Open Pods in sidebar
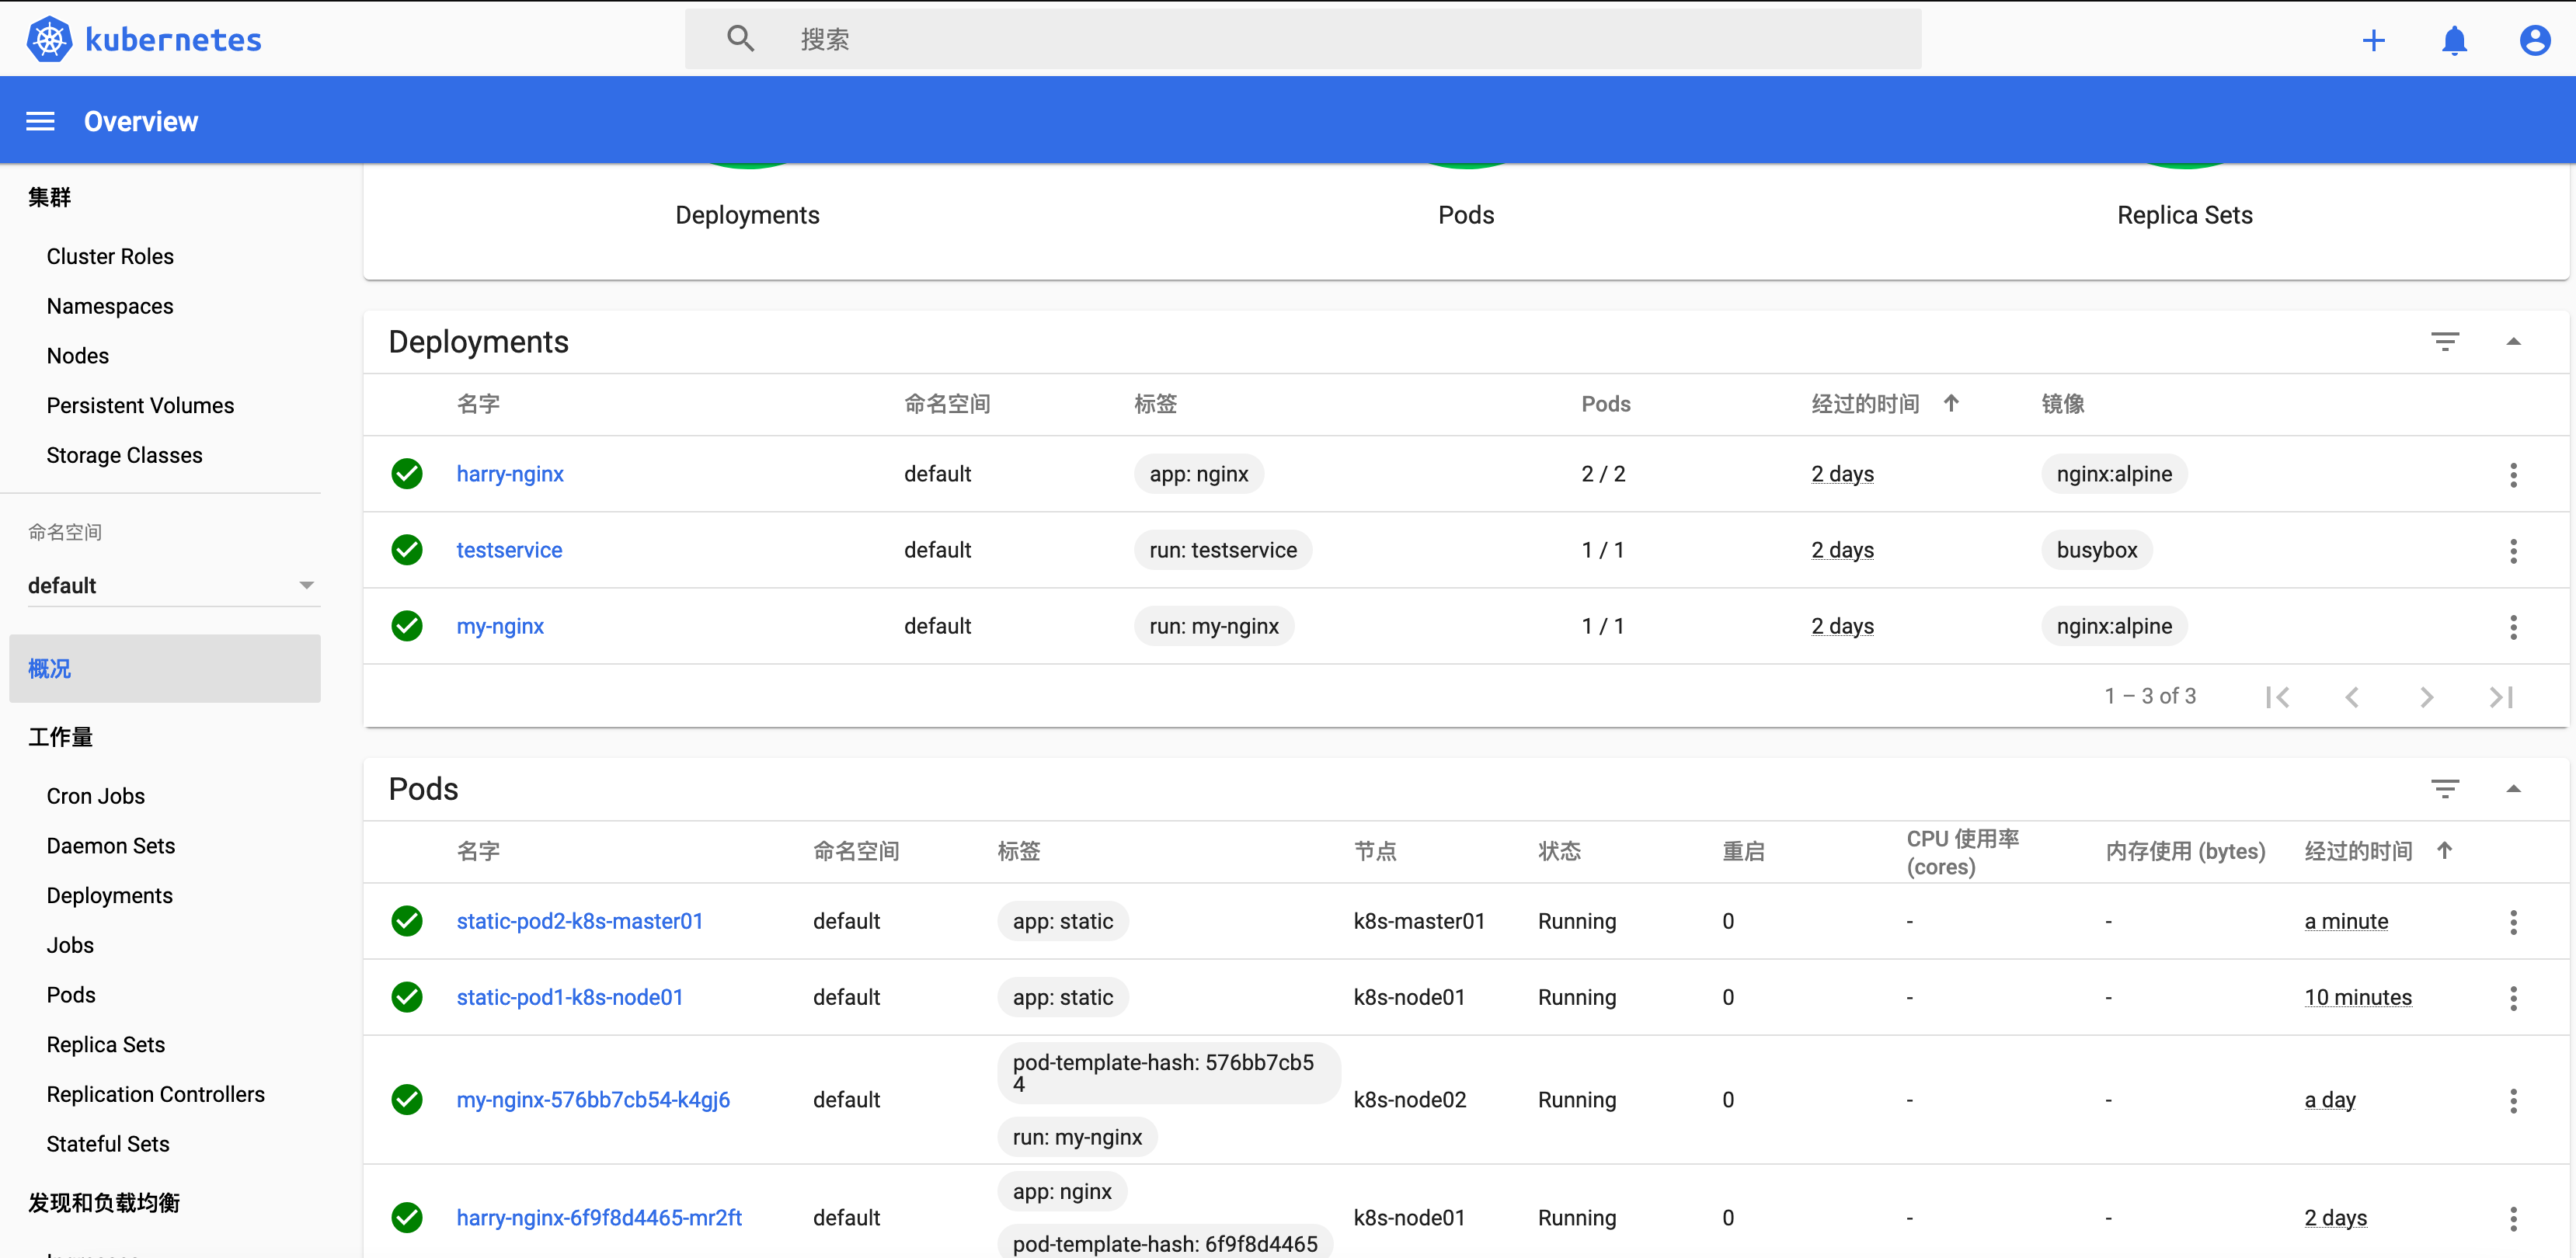2576x1258 pixels. (x=71, y=995)
